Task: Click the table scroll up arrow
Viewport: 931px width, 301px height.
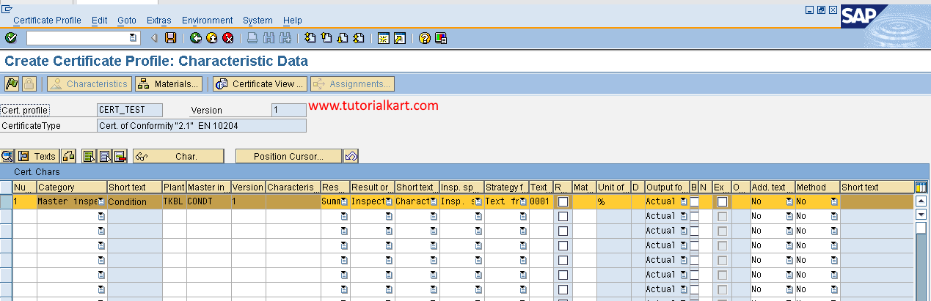Action: tap(921, 201)
